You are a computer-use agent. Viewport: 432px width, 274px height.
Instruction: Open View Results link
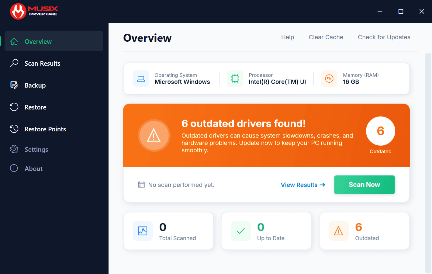(x=302, y=185)
